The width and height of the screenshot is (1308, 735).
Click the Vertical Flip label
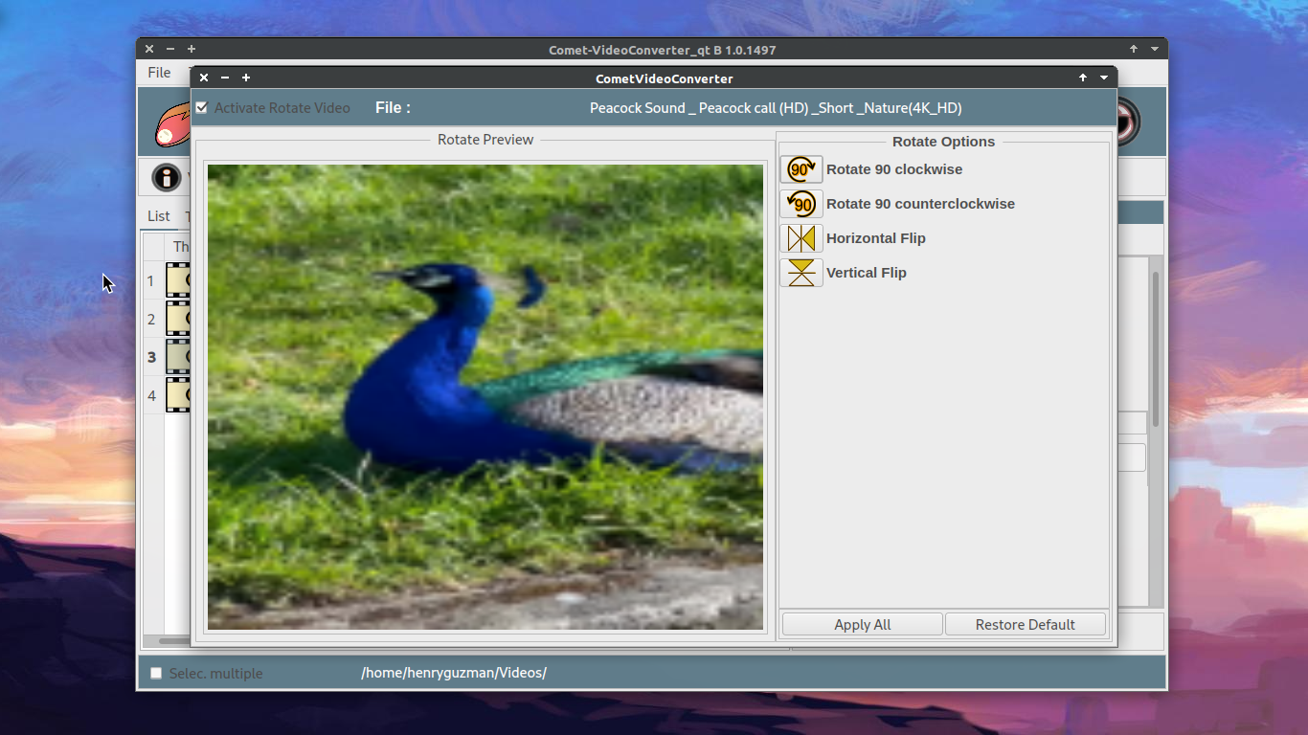click(867, 273)
